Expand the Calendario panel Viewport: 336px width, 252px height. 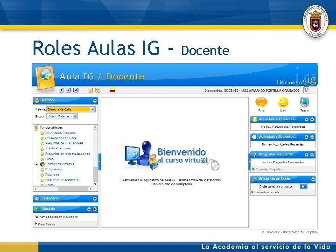(x=94, y=199)
